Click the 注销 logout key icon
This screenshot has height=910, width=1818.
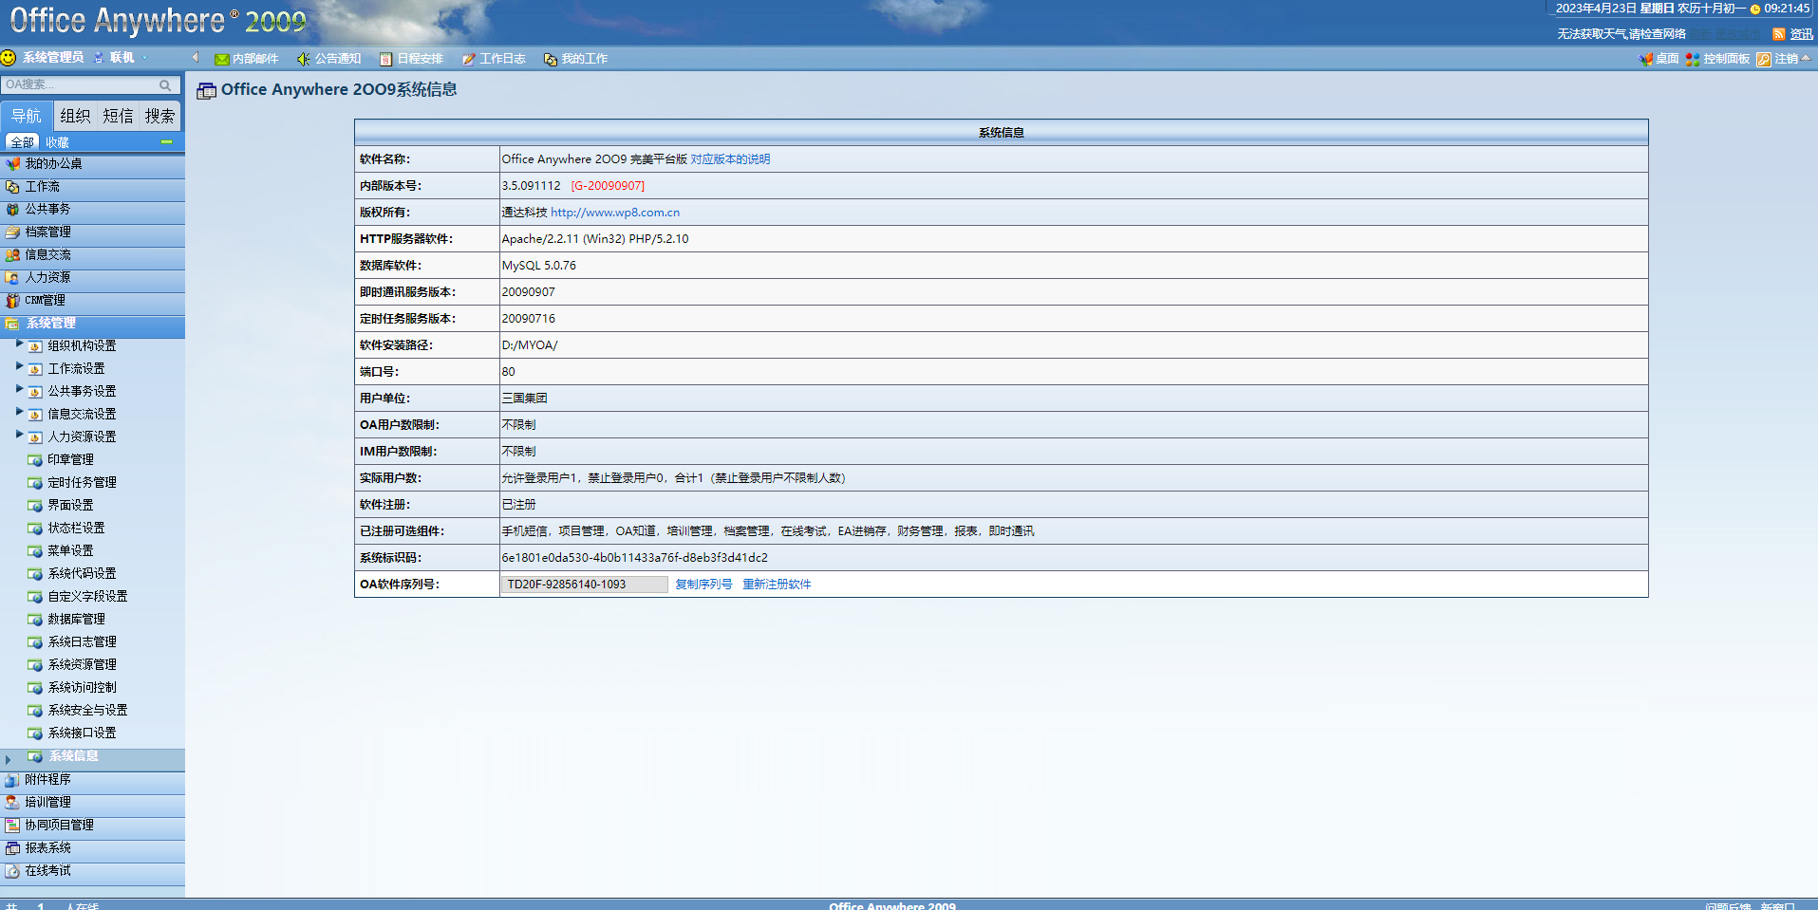[1764, 59]
